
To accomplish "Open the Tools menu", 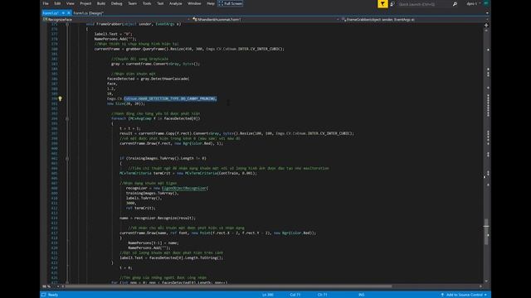I will [x=147, y=3].
